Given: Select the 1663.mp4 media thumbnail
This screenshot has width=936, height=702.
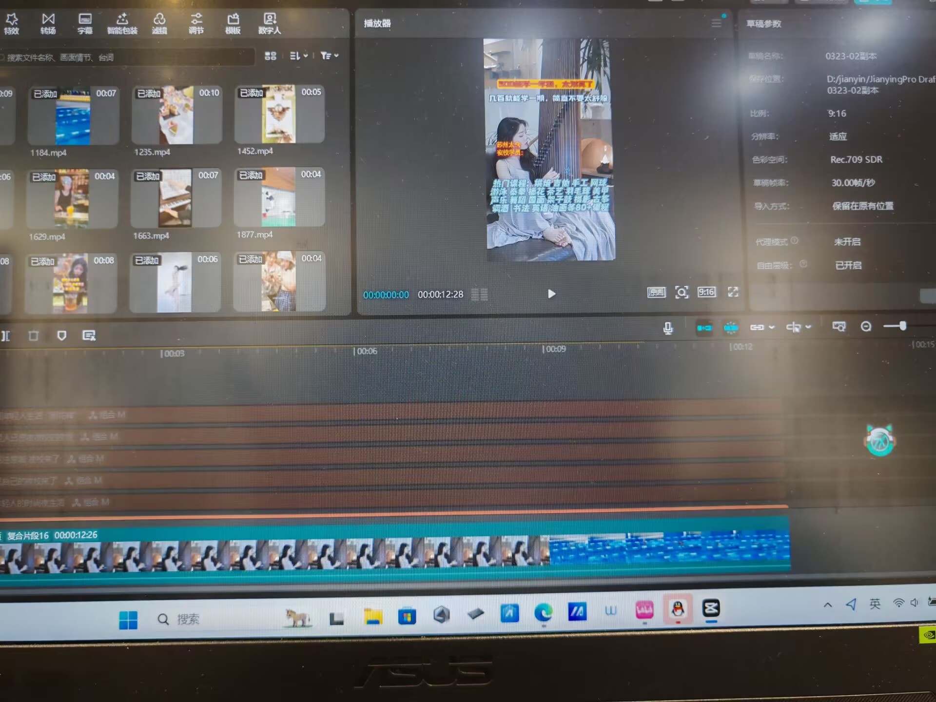Looking at the screenshot, I should click(x=175, y=198).
